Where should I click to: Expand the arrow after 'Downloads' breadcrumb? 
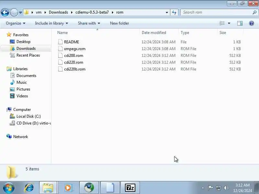click(x=72, y=12)
